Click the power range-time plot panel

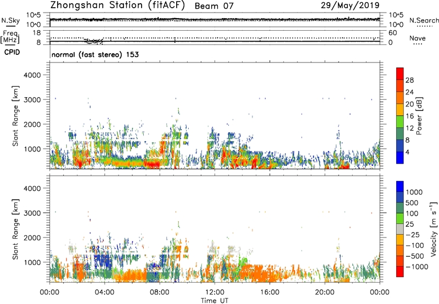215,115
